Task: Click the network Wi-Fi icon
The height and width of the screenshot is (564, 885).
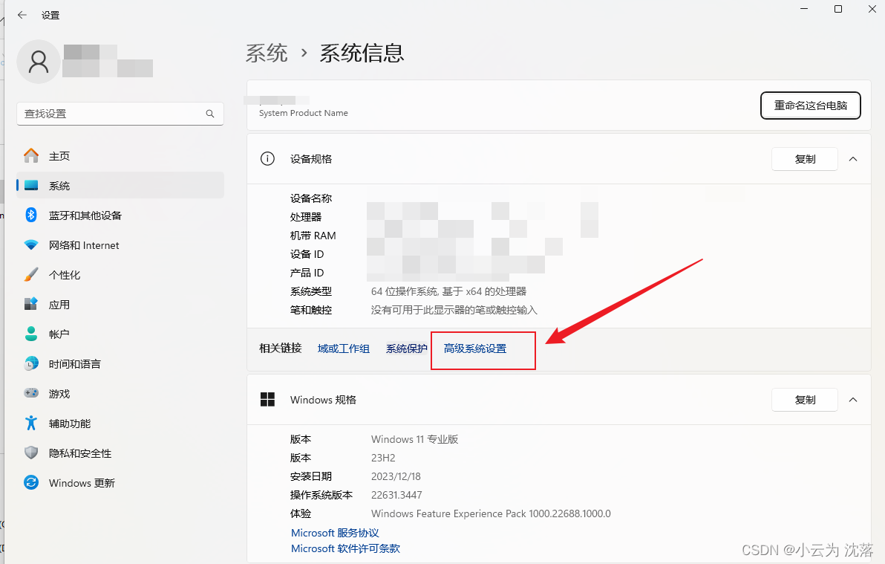Action: coord(31,244)
